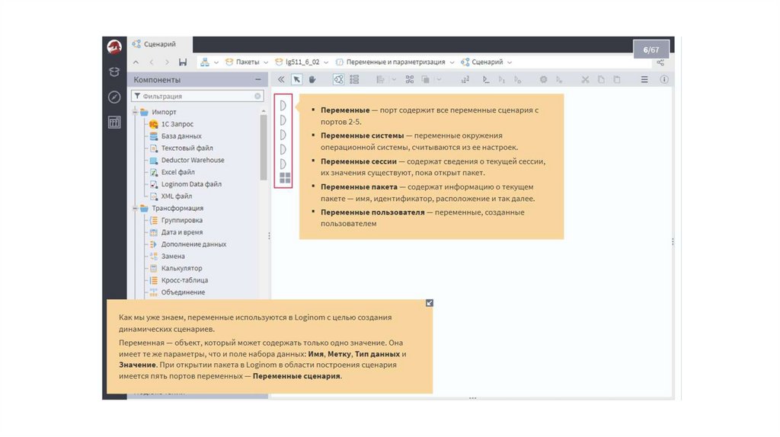Expand the lg511_6_02 breadcrumb dropdown

(325, 62)
